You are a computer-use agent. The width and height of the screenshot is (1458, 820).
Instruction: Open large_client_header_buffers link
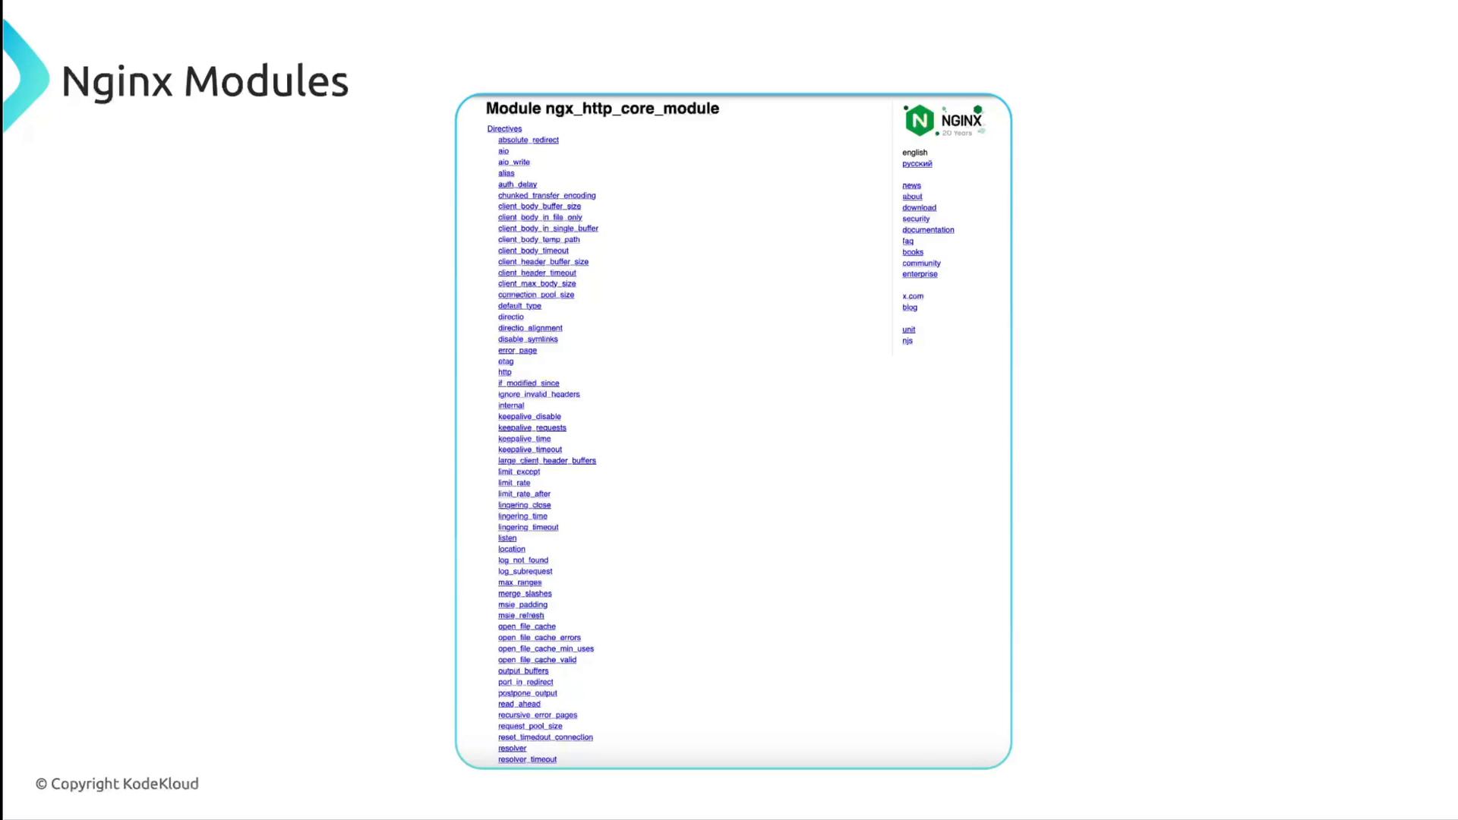[547, 461]
